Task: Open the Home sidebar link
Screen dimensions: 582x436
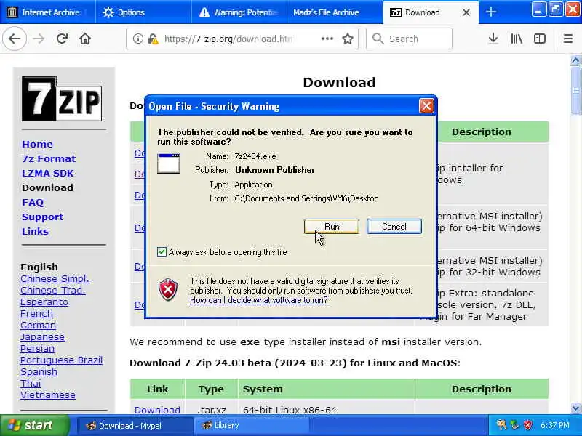Action: 37,144
